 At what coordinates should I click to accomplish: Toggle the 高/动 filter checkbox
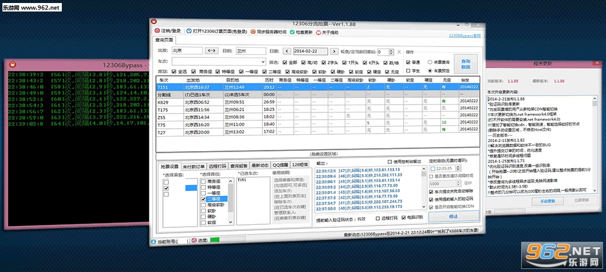click(304, 62)
